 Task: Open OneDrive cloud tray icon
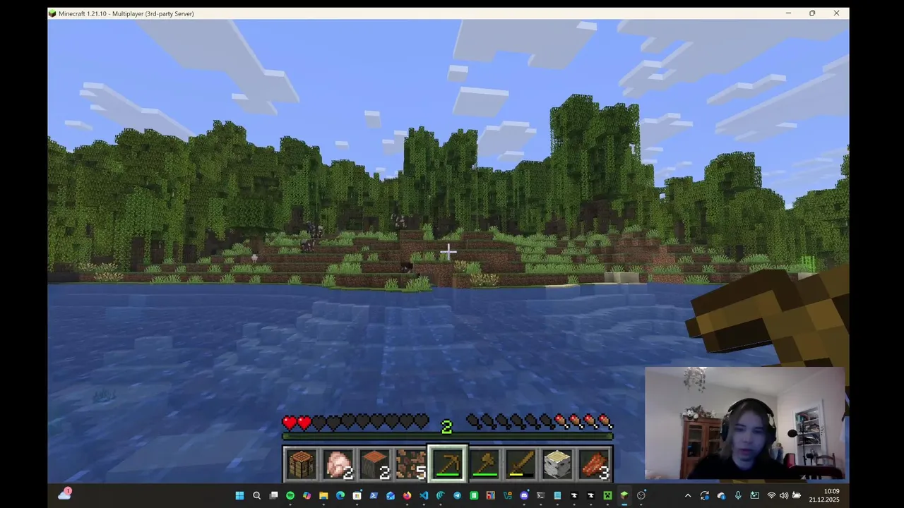point(721,495)
